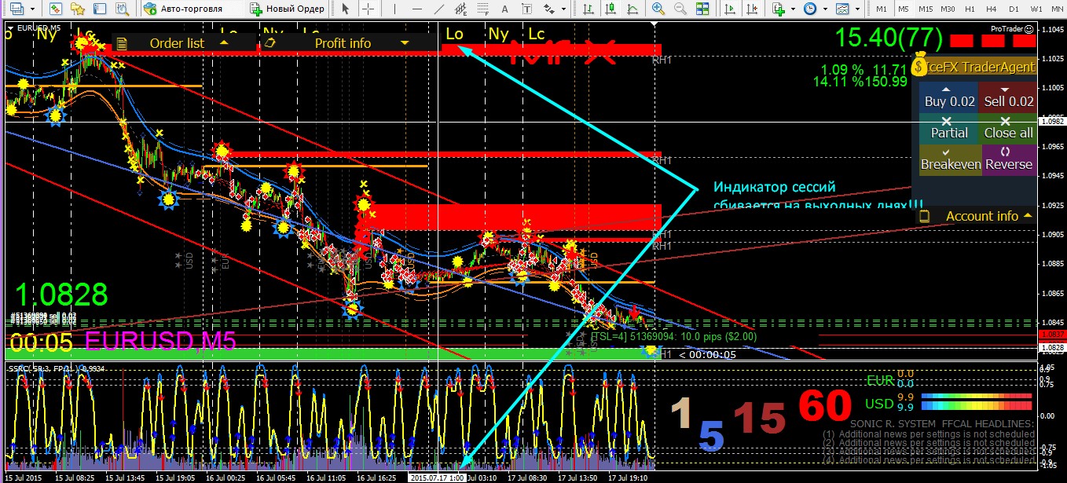Select the text label tool (T icon)
The width and height of the screenshot is (1067, 483).
point(526,9)
